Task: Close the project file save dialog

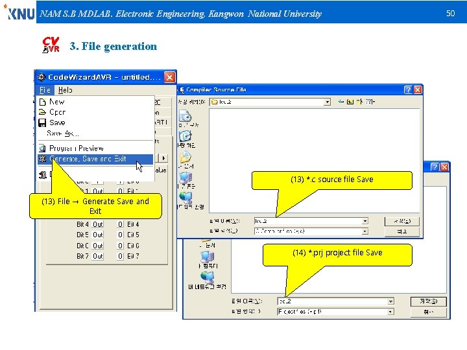Action: coord(444,167)
